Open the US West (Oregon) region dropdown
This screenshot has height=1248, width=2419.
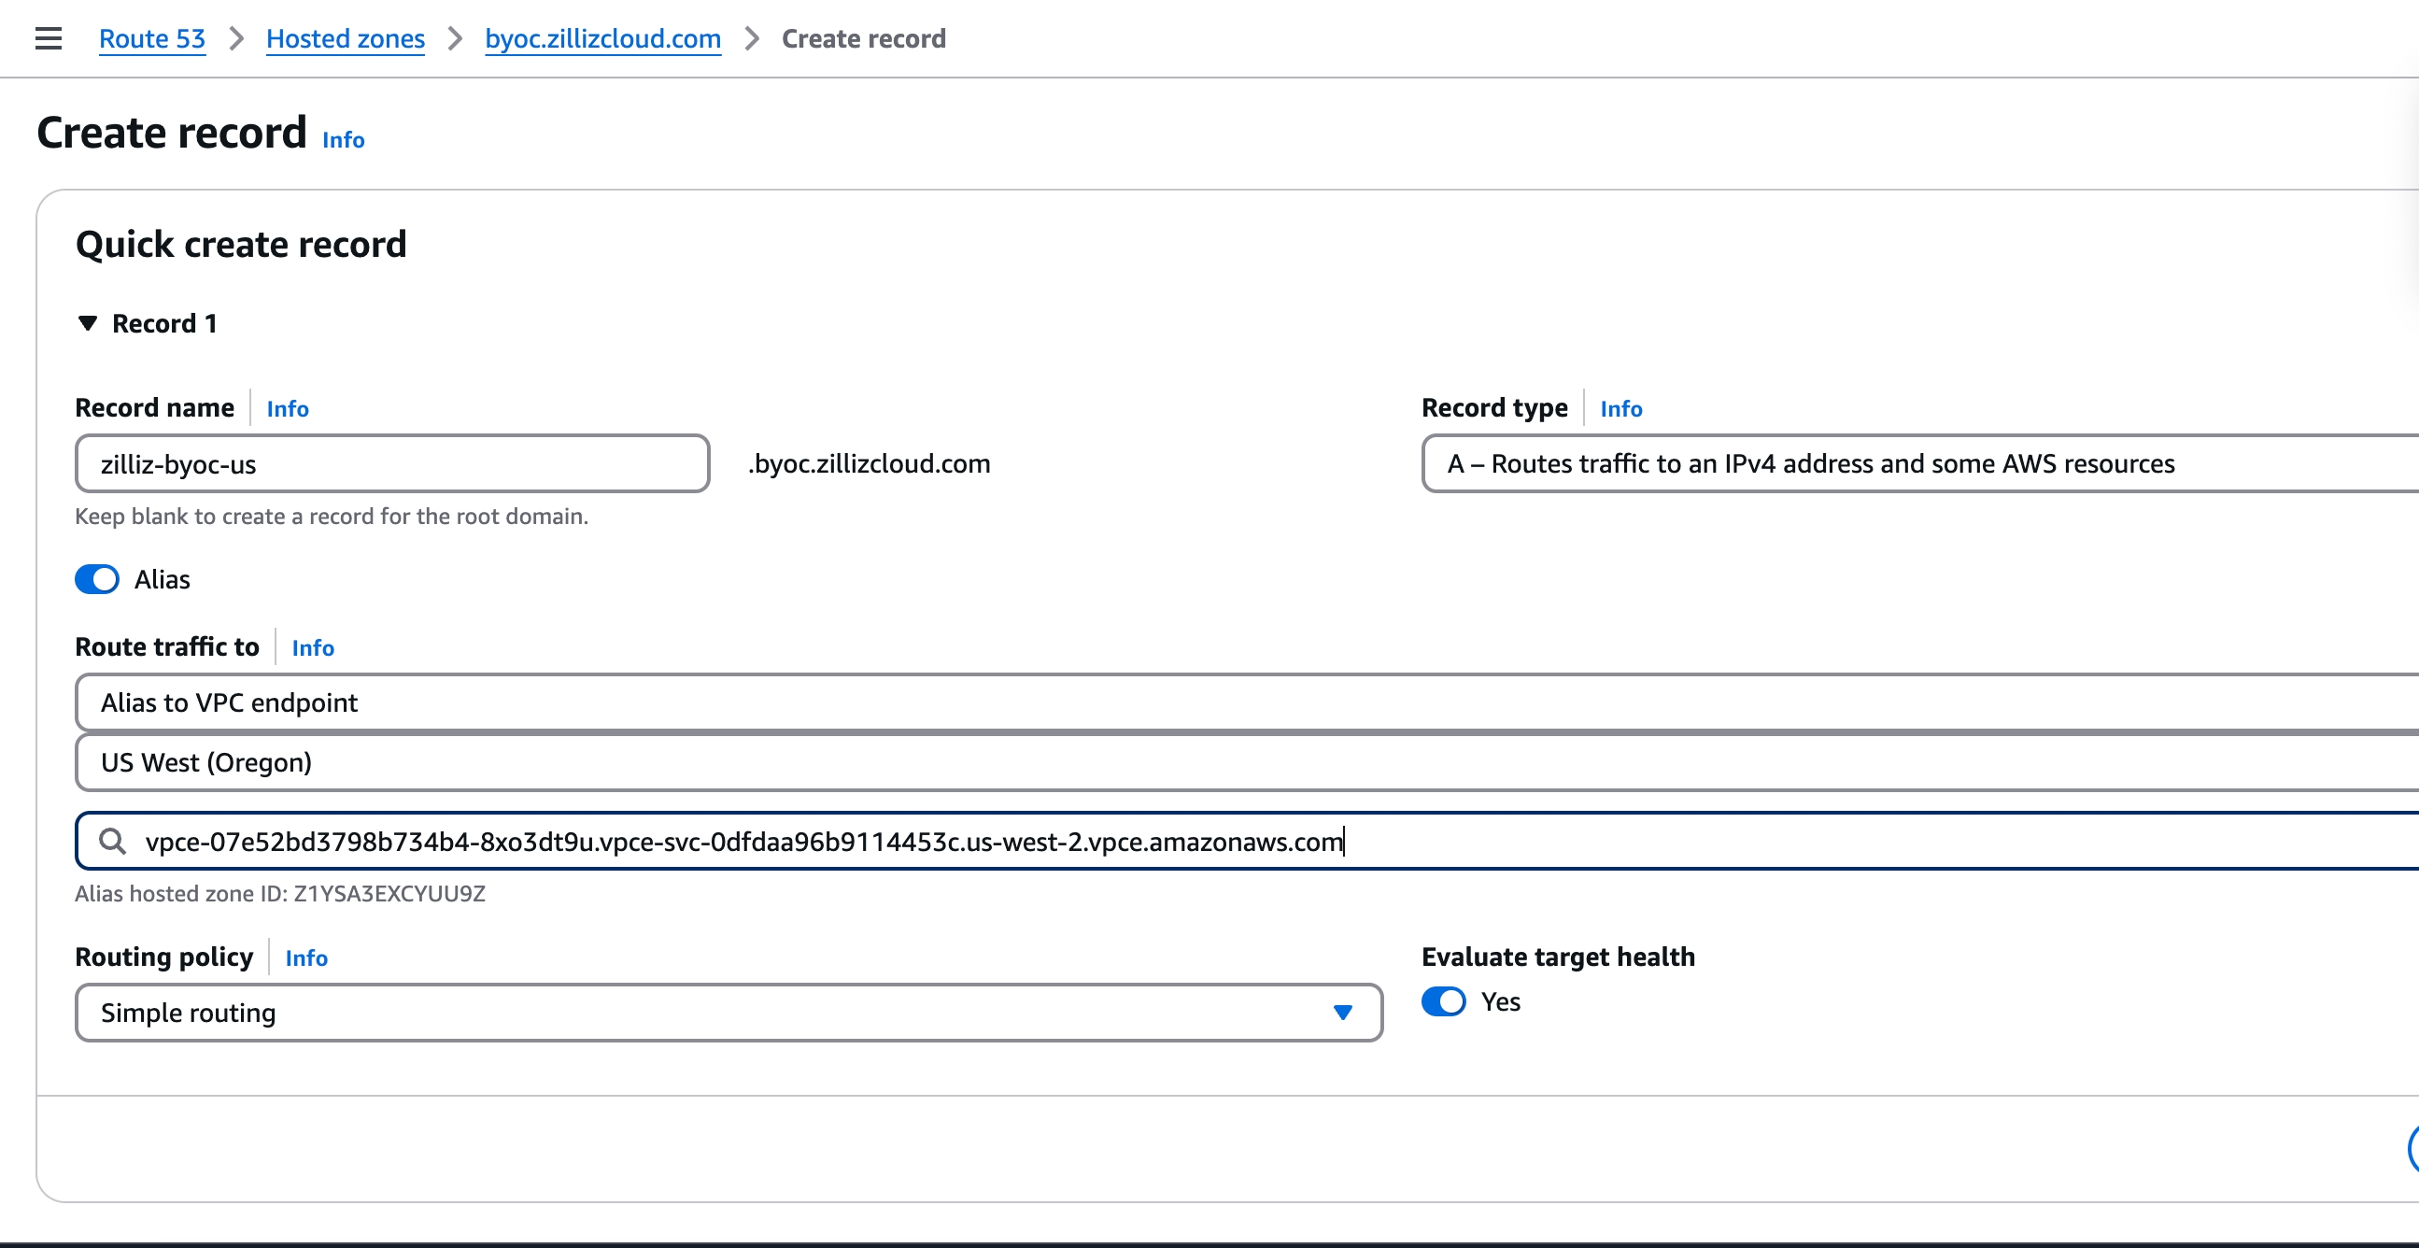coord(1247,762)
